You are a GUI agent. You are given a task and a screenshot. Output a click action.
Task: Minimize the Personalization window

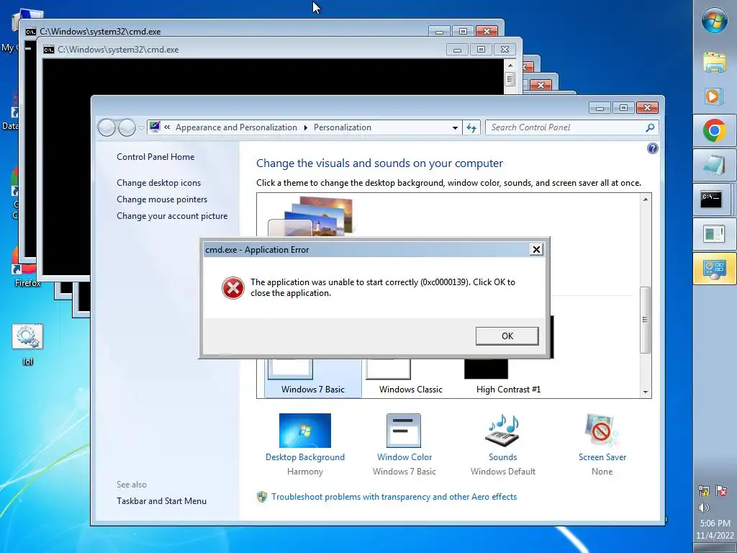click(600, 108)
